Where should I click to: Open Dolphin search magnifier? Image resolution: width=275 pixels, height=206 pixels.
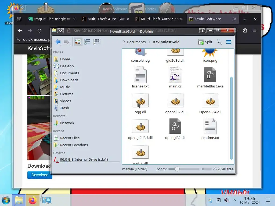(x=219, y=42)
